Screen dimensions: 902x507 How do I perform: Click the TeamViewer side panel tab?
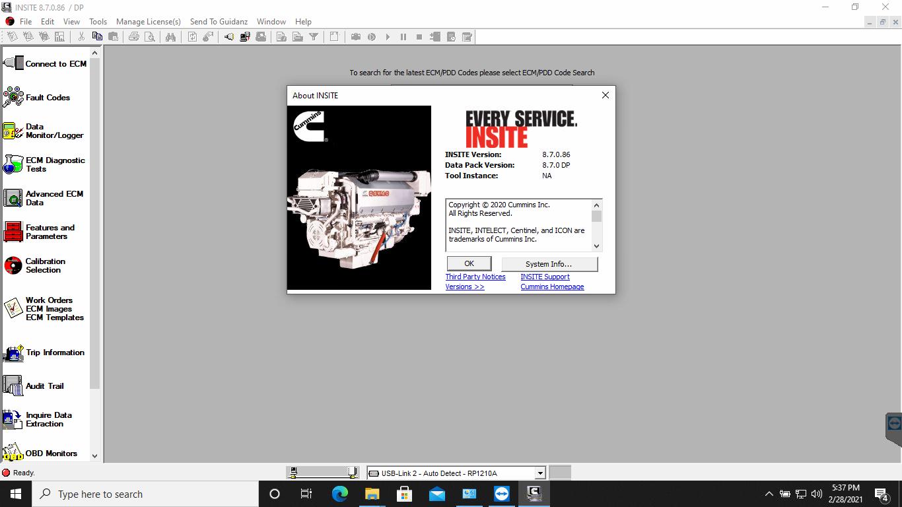(x=894, y=430)
